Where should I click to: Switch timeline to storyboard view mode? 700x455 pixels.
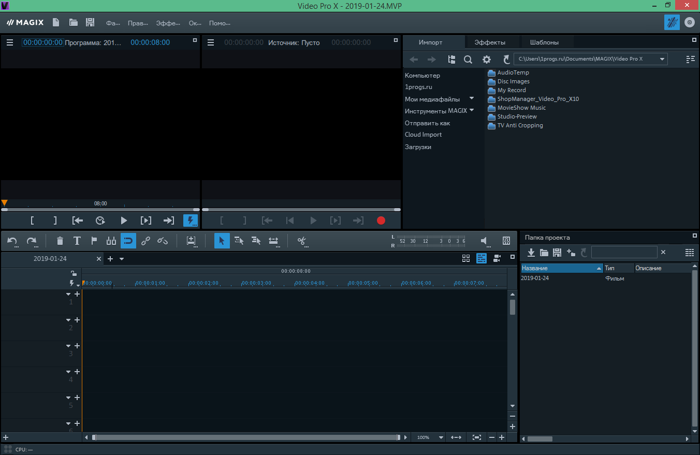pos(466,258)
